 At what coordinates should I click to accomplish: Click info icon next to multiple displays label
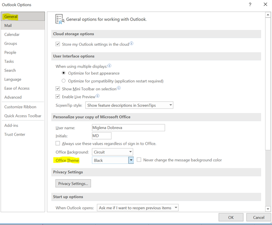point(109,66)
